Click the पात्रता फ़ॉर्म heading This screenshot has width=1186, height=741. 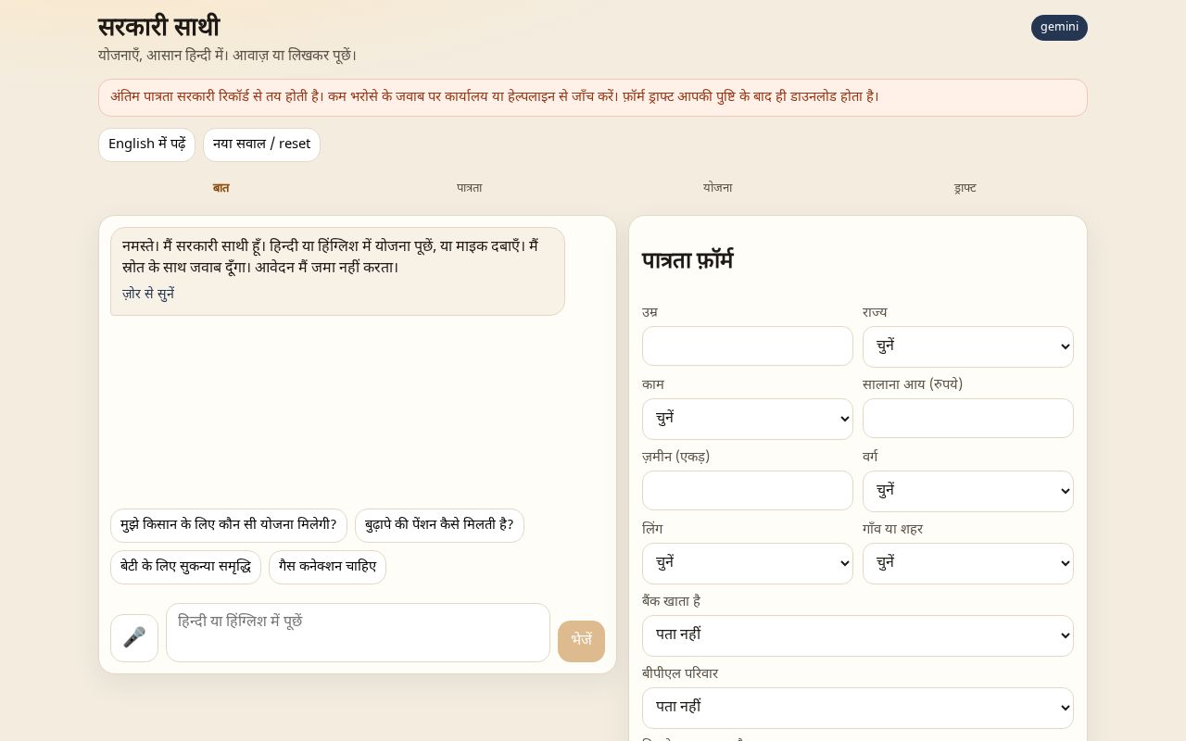(x=688, y=261)
